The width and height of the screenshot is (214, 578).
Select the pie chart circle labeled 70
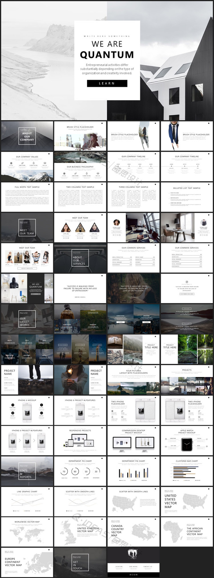pyautogui.click(x=64, y=472)
